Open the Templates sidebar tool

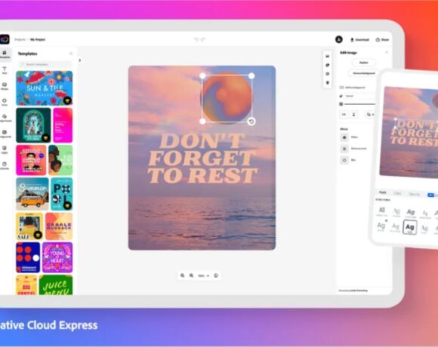pyautogui.click(x=5, y=54)
